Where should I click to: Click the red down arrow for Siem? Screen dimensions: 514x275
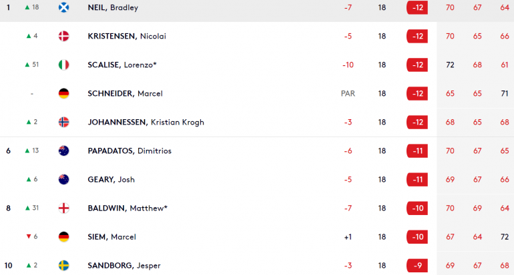[x=29, y=236]
